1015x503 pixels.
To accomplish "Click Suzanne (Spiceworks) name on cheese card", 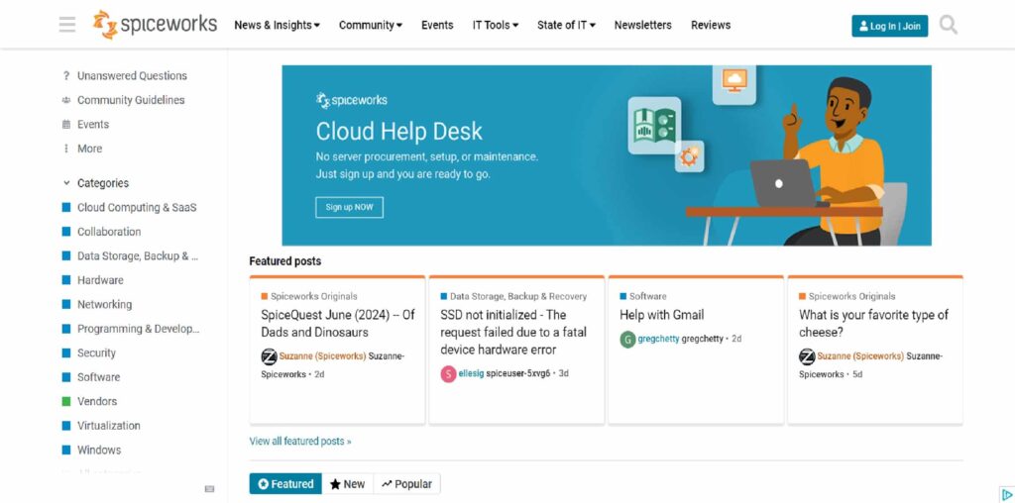I will coord(860,356).
